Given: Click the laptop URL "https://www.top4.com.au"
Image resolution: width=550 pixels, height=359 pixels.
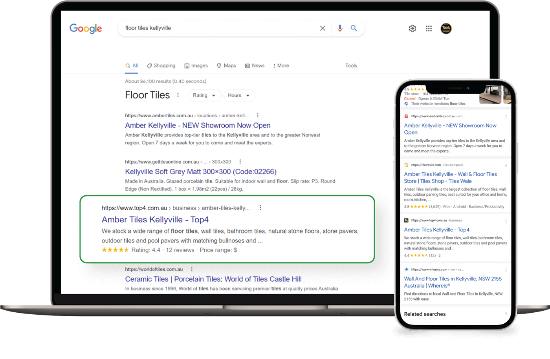Looking at the screenshot, I should pyautogui.click(x=134, y=208).
